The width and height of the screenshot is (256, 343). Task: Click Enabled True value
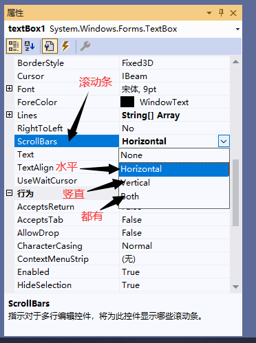[131, 272]
